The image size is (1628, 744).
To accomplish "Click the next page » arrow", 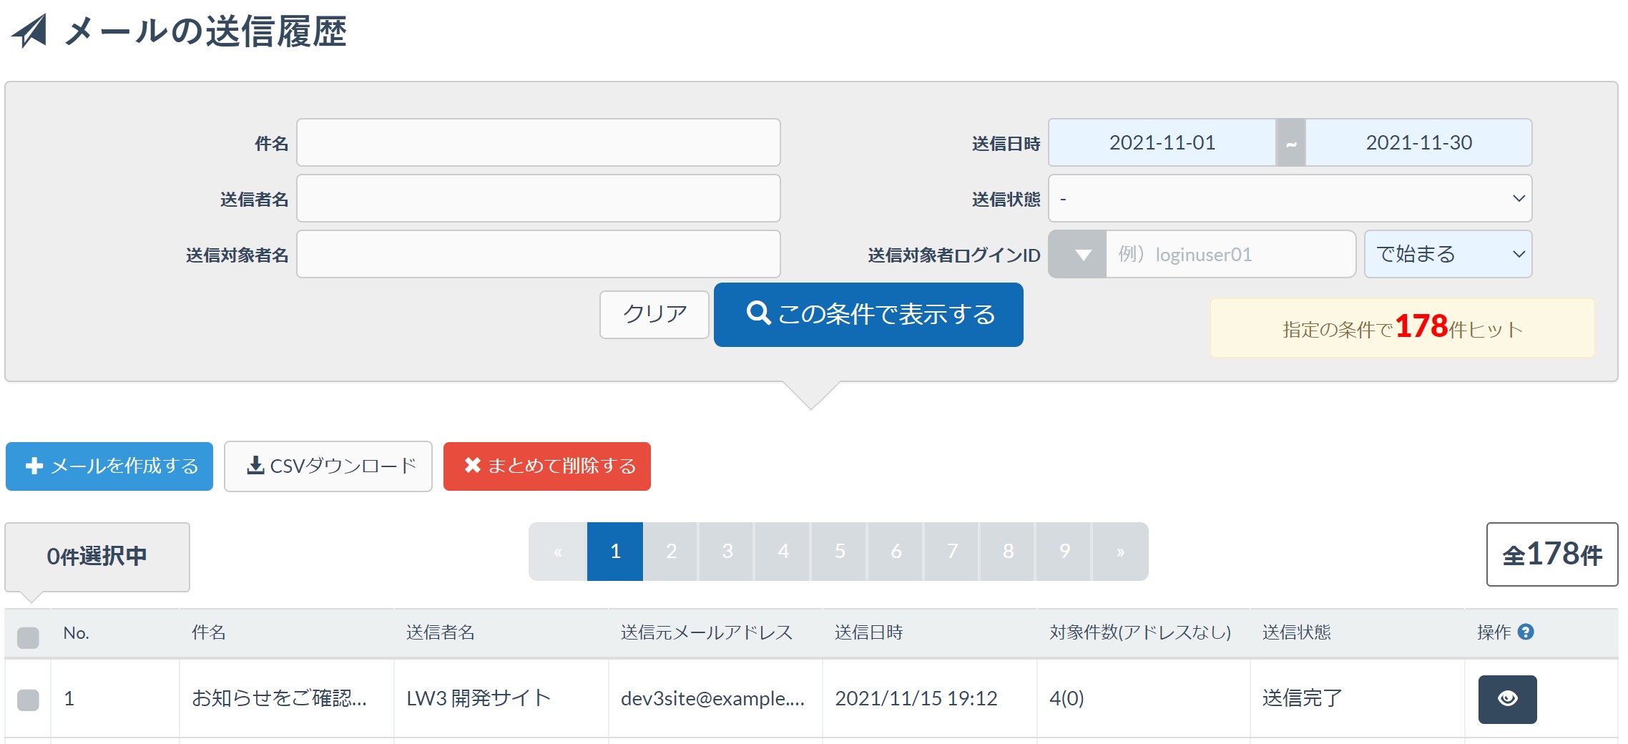I will coord(1121,551).
